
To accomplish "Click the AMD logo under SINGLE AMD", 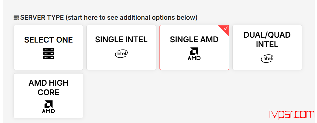I will click(194, 54).
